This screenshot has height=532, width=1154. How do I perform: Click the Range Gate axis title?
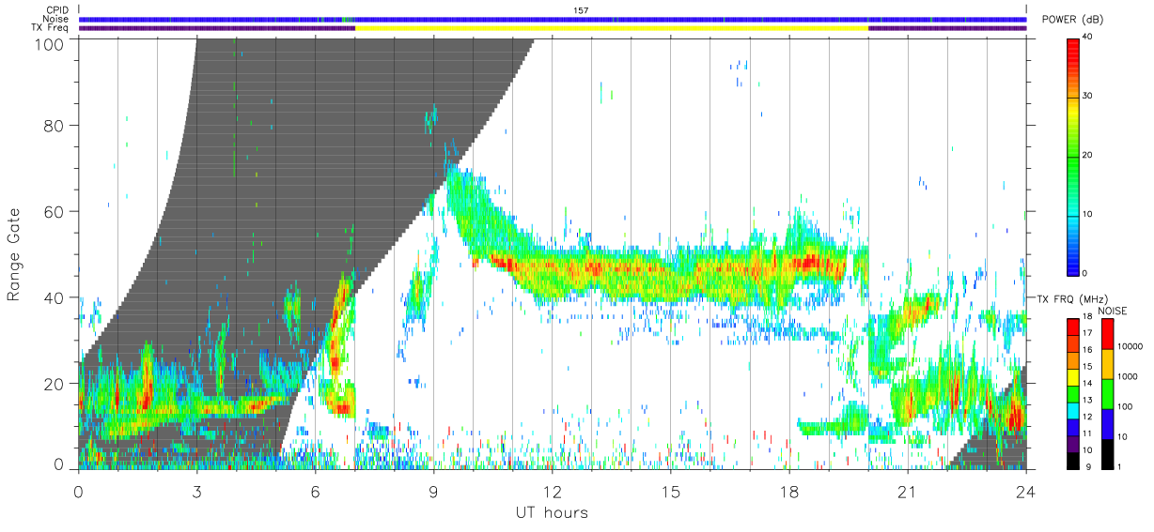pos(13,254)
